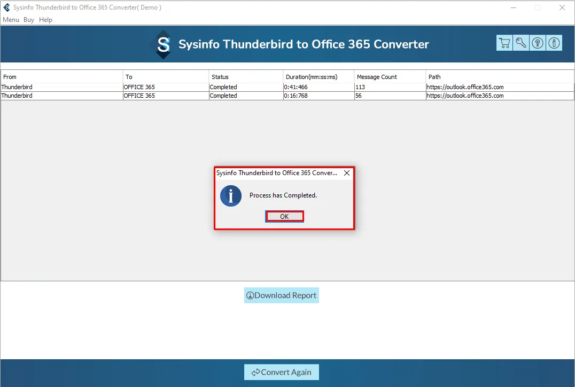This screenshot has width=575, height=387.
Task: Click OFFICE 365 in the 0:41:466 row
Action: 166,87
